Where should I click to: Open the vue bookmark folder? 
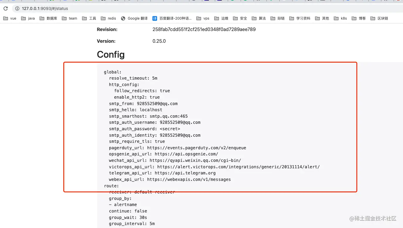pos(10,18)
